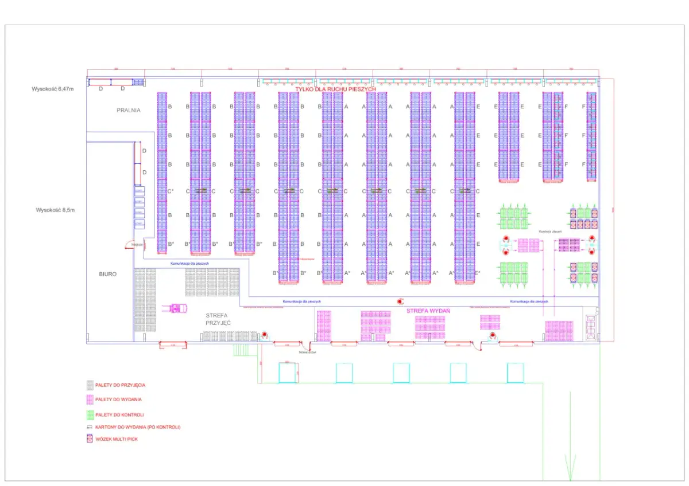Select the BIURO room label

(x=107, y=275)
